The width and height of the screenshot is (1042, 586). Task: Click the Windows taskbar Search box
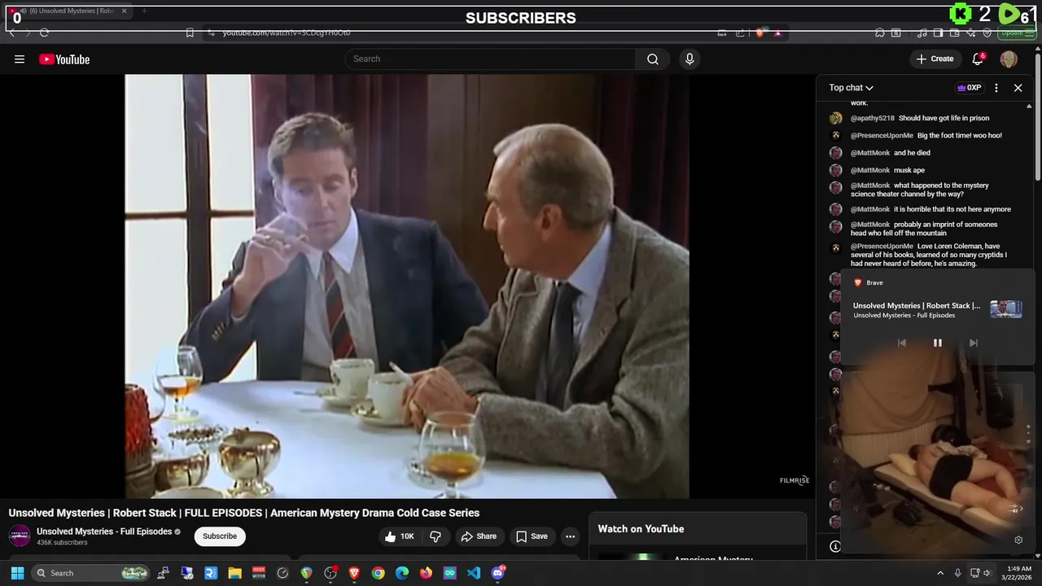pos(92,573)
